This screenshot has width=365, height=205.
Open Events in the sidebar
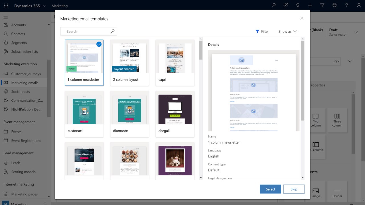click(16, 132)
